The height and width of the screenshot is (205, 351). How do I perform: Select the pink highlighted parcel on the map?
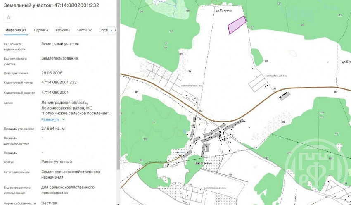237,25
